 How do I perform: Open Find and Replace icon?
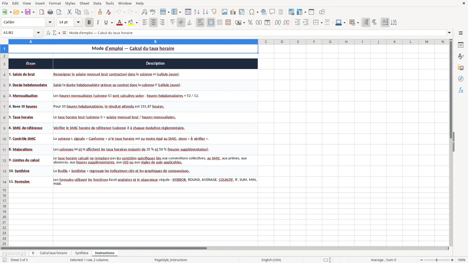(144, 12)
